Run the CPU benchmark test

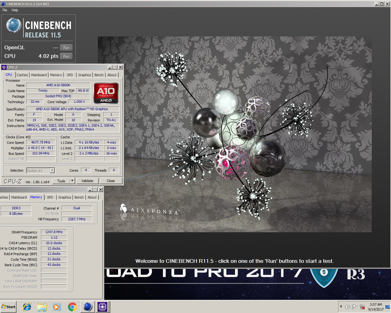(x=66, y=56)
